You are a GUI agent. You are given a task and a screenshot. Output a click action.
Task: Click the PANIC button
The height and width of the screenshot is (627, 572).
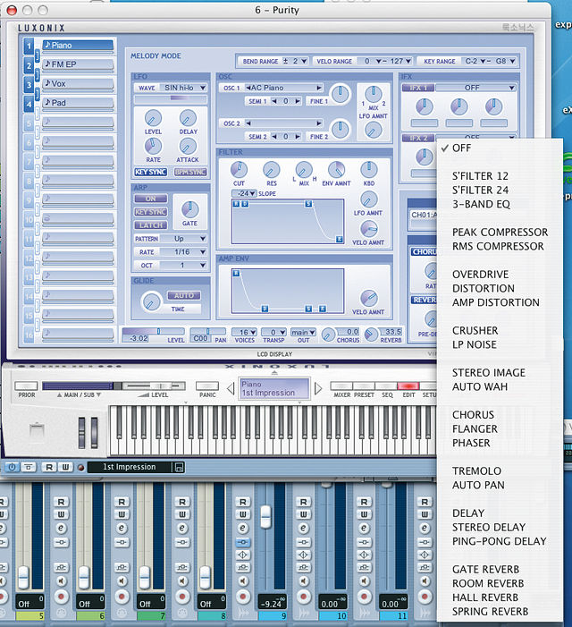pos(207,386)
